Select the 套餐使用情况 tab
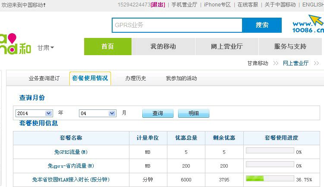The height and width of the screenshot is (187, 324). pyautogui.click(x=90, y=78)
